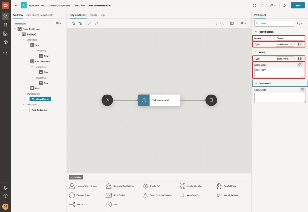Pick the Generate Text With AI activity
308x212 pixels.
pyautogui.click(x=120, y=186)
